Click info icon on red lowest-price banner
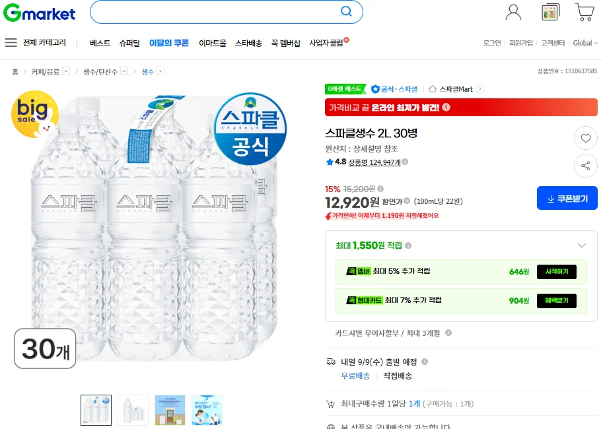The width and height of the screenshot is (603, 429). tap(446, 107)
